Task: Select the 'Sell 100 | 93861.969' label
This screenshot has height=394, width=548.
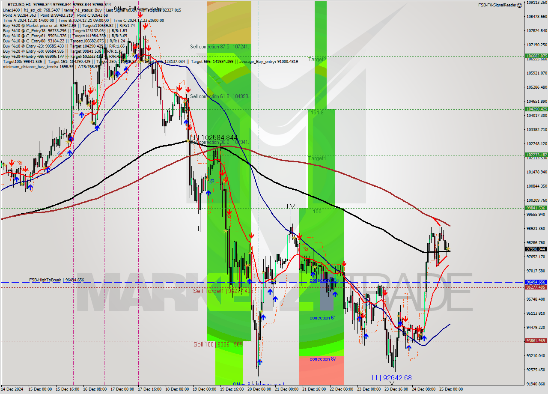Action: [218, 344]
